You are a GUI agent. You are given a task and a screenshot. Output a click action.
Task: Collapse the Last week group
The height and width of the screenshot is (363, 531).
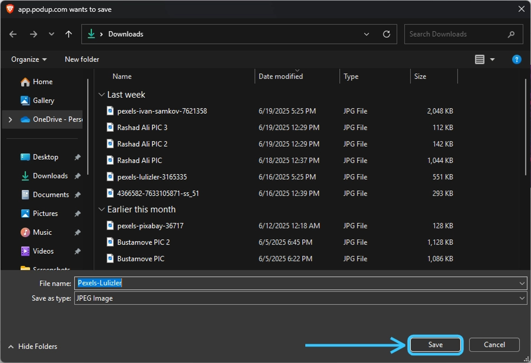pyautogui.click(x=101, y=95)
